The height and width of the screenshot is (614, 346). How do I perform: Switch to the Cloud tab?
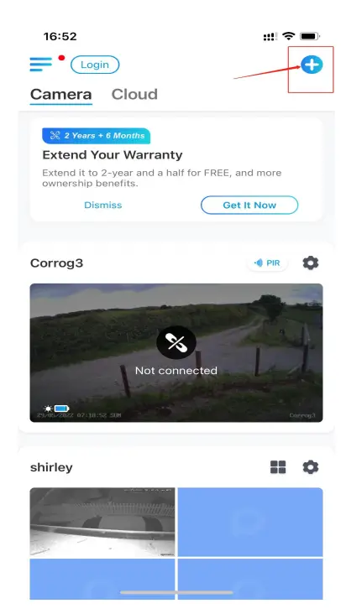click(x=134, y=95)
